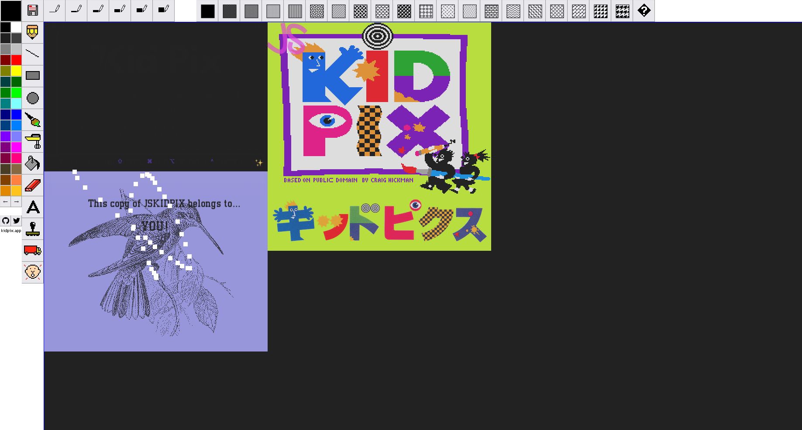
Task: Select the Oval tool
Action: (33, 98)
